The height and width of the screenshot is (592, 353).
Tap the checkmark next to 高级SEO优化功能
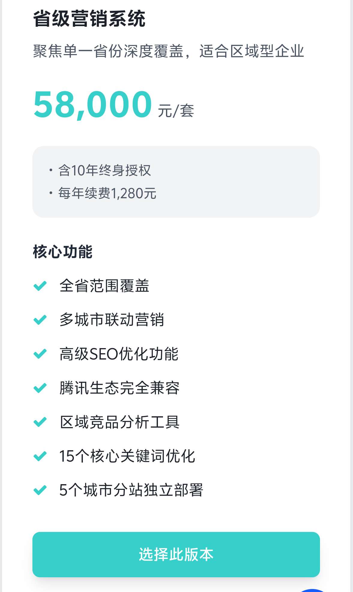click(x=40, y=354)
